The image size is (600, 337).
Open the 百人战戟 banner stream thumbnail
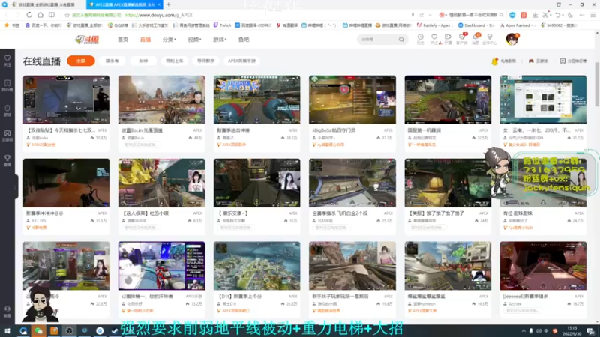click(256, 100)
